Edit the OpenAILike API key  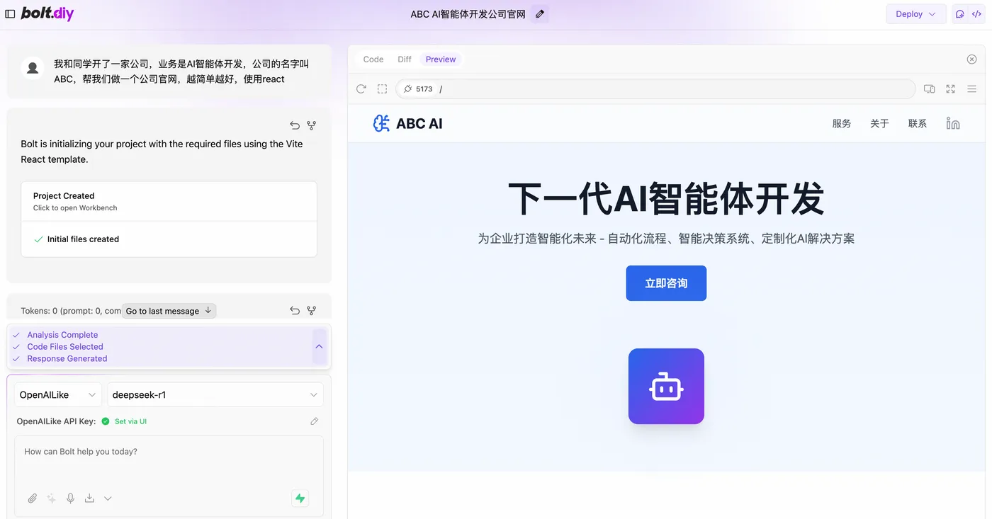(315, 421)
